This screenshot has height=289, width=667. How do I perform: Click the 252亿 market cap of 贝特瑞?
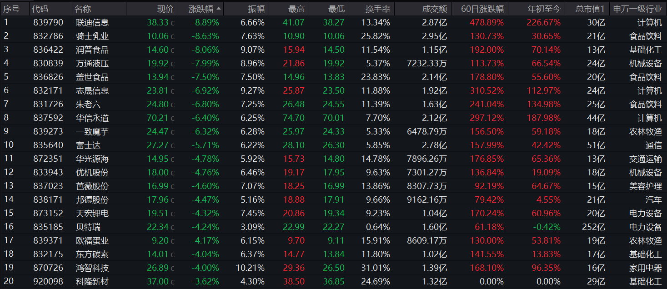(594, 227)
